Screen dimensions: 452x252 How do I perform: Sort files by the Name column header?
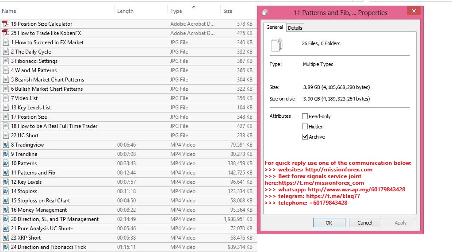(x=9, y=11)
